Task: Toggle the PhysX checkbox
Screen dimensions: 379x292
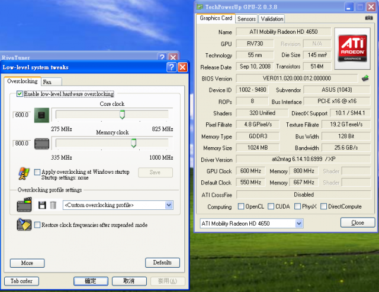Action: click(297, 206)
